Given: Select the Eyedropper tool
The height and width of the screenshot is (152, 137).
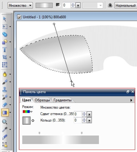Looking at the screenshot, I should [x=4, y=129].
